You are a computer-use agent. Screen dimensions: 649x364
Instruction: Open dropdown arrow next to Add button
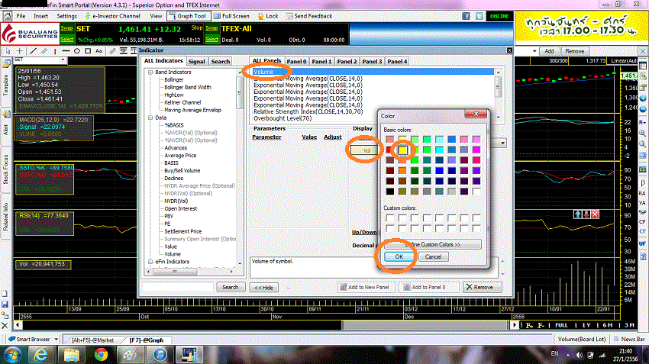pyautogui.click(x=534, y=51)
